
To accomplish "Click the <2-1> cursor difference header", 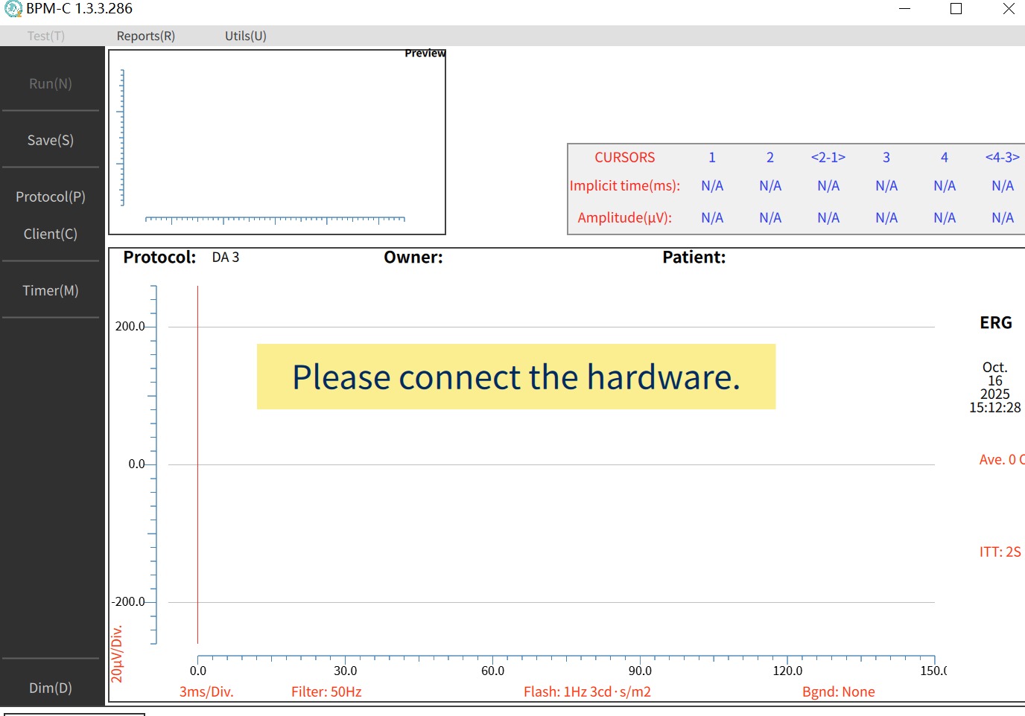I will [x=828, y=157].
